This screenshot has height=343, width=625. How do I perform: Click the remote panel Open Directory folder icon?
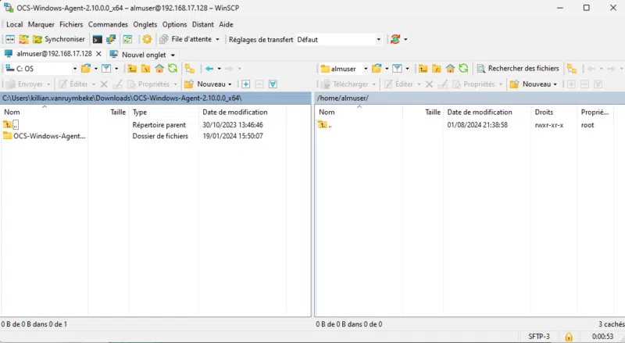[x=377, y=69]
